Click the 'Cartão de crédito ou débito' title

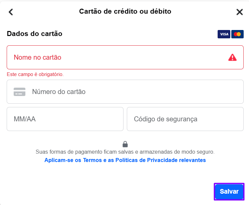[x=125, y=12]
